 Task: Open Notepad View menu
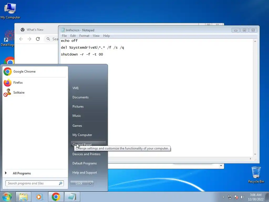(x=96, y=36)
